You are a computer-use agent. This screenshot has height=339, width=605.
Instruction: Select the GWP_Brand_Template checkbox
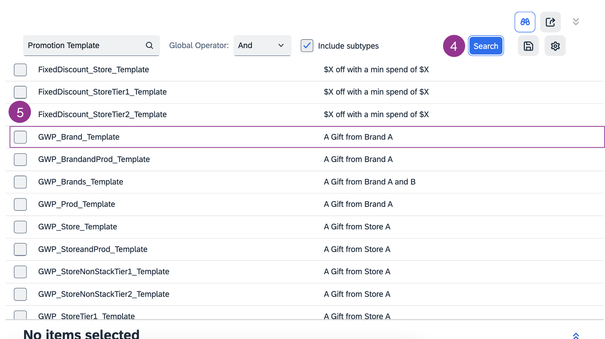click(20, 137)
